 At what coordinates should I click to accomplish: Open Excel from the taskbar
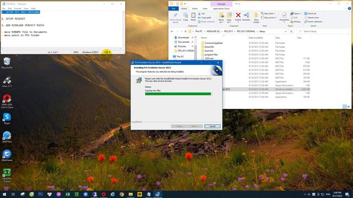pos(67,194)
